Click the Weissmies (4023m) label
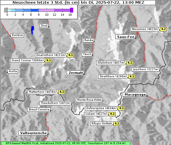 pyautogui.click(x=145, y=29)
